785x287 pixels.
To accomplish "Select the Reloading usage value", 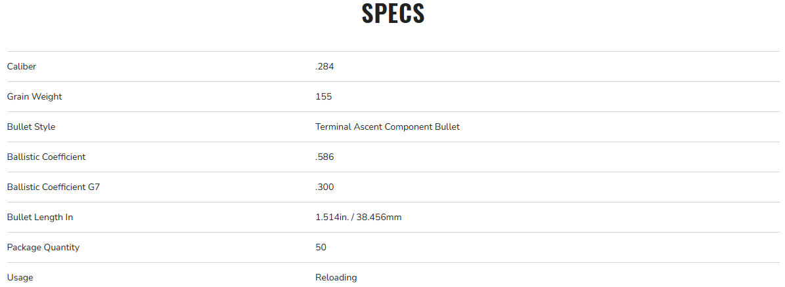I will pos(336,277).
